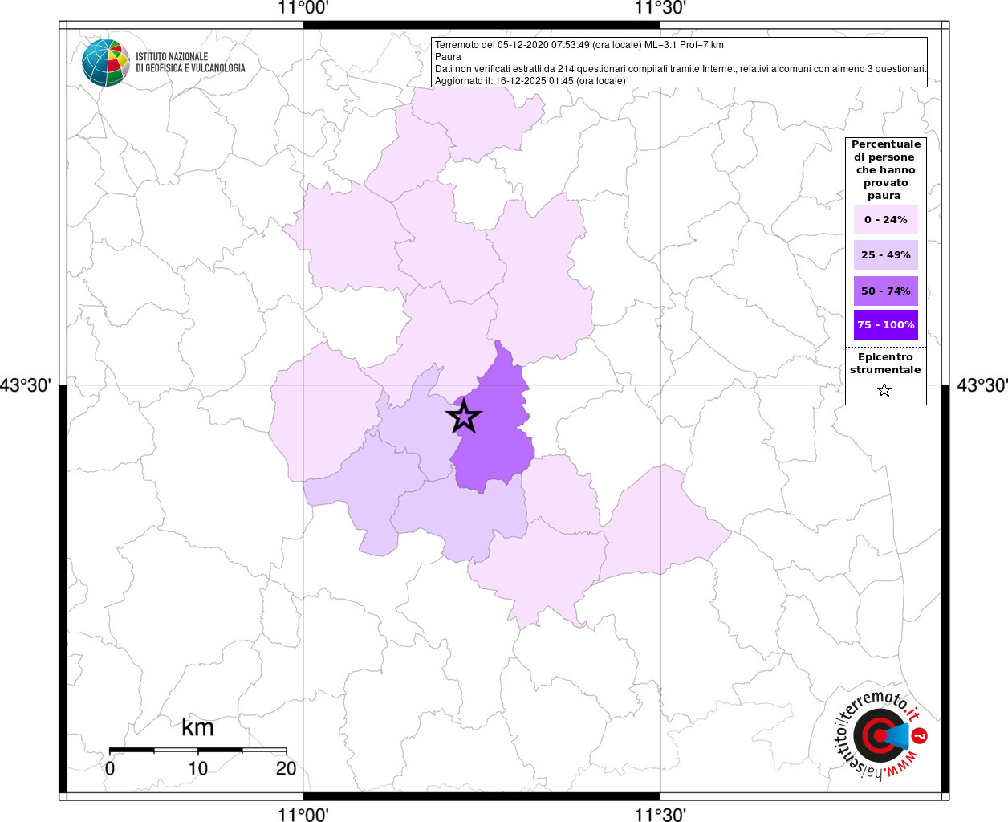Select the 50 - 74% legend swatch
1008x822 pixels.
(886, 291)
